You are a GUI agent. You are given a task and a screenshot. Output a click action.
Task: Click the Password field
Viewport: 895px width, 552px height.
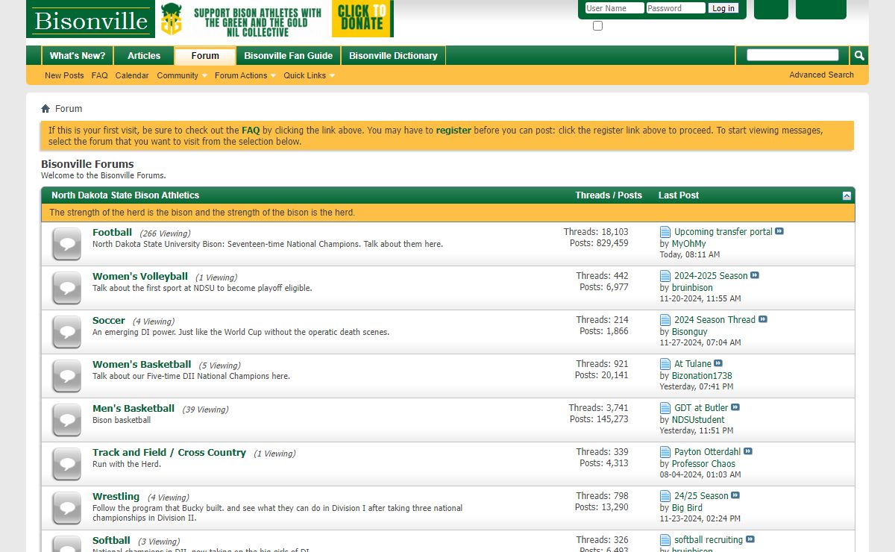coord(676,8)
